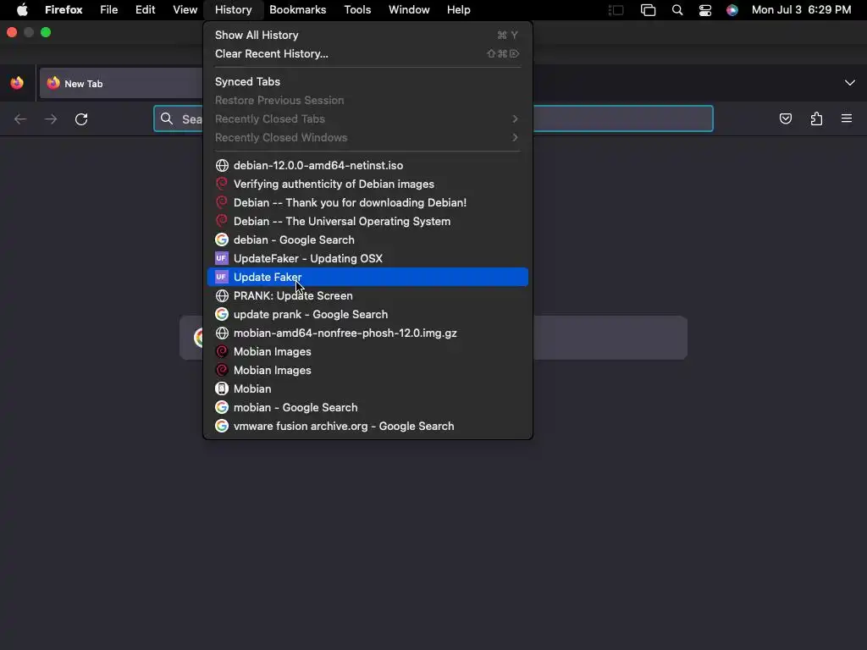This screenshot has height=650, width=867.
Task: Open the Extensions puzzle icon
Action: click(816, 118)
